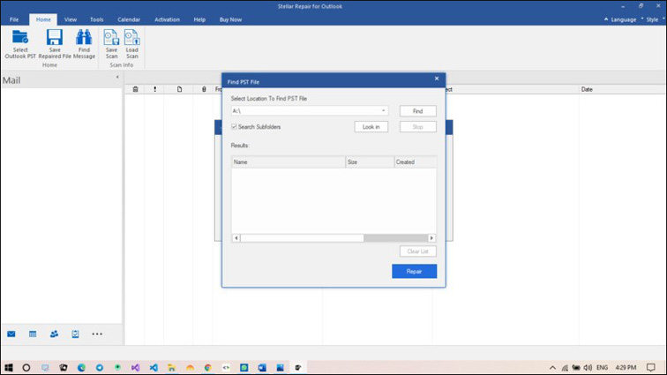This screenshot has width=667, height=375.
Task: Select Home ribbon tab
Action: (x=43, y=19)
